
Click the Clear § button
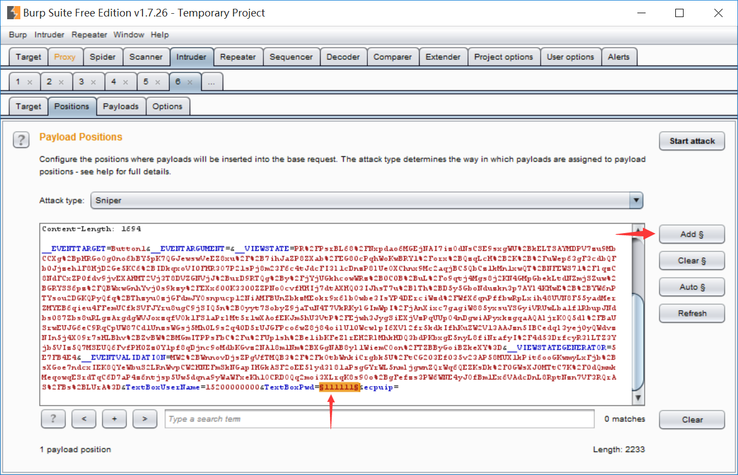pyautogui.click(x=692, y=261)
